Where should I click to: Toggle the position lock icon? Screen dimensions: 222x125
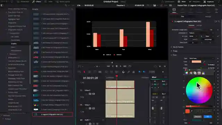(x=134, y=72)
